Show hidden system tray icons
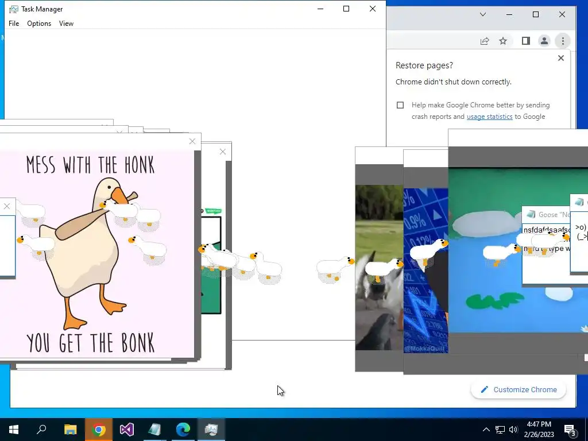 coord(486,430)
